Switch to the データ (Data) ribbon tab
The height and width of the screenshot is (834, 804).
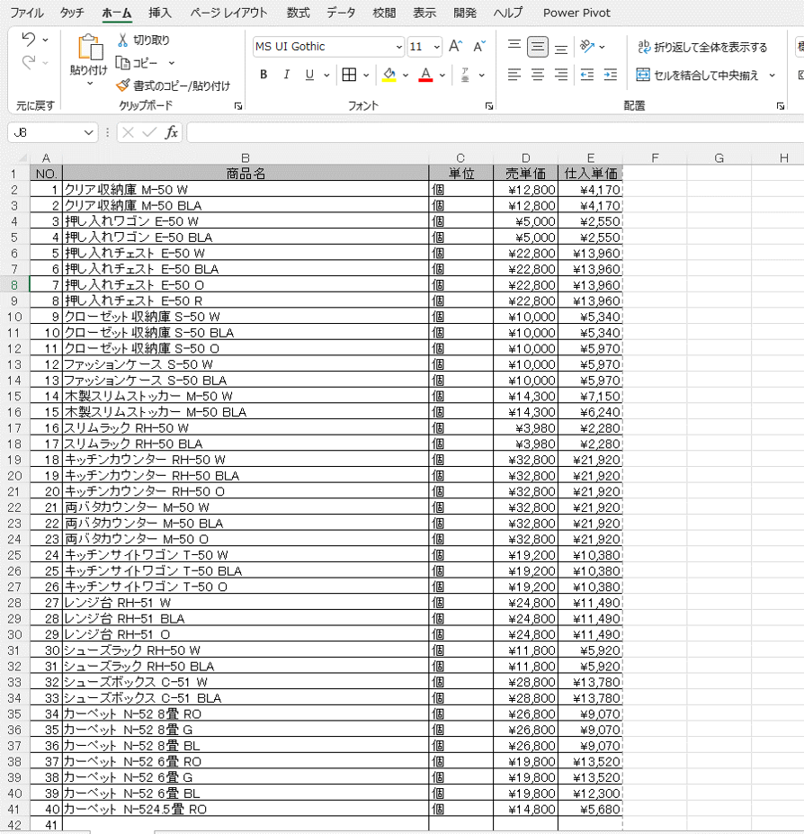pos(341,13)
